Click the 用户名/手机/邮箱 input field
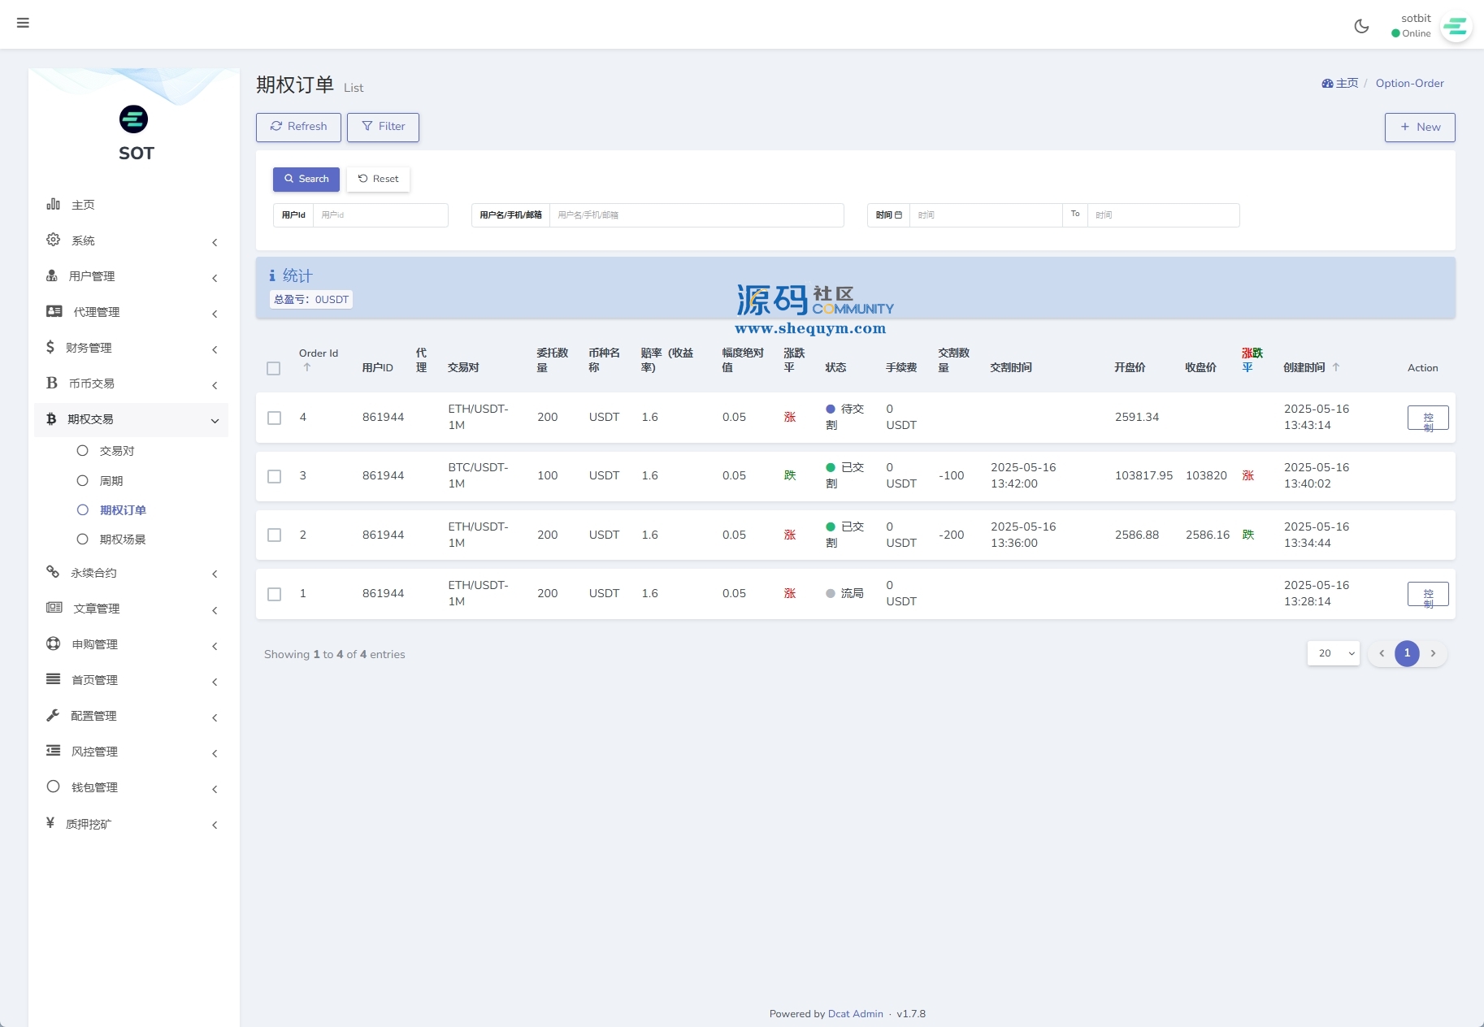 [x=696, y=215]
